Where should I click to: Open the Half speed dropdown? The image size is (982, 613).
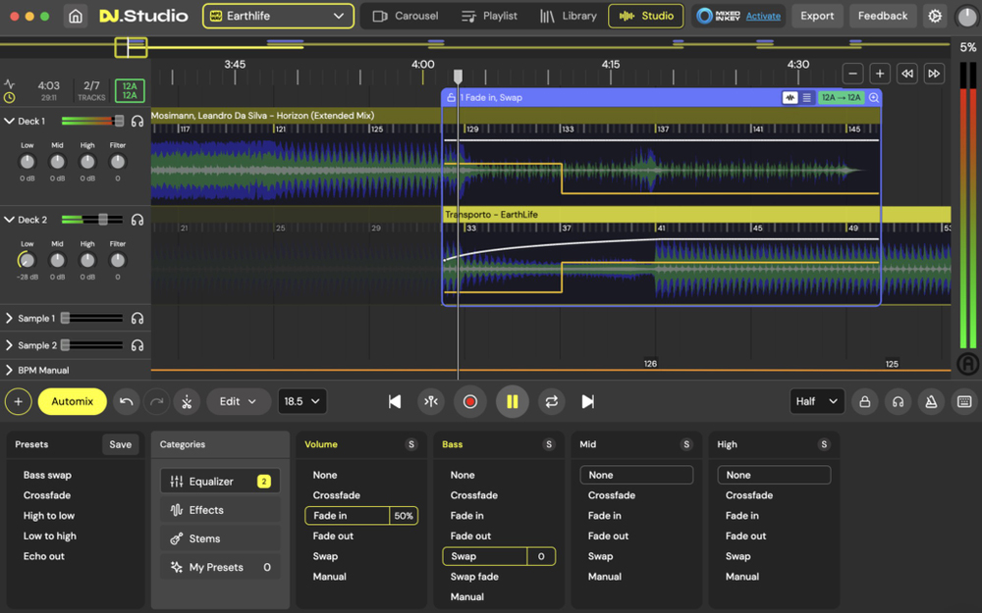(x=816, y=401)
